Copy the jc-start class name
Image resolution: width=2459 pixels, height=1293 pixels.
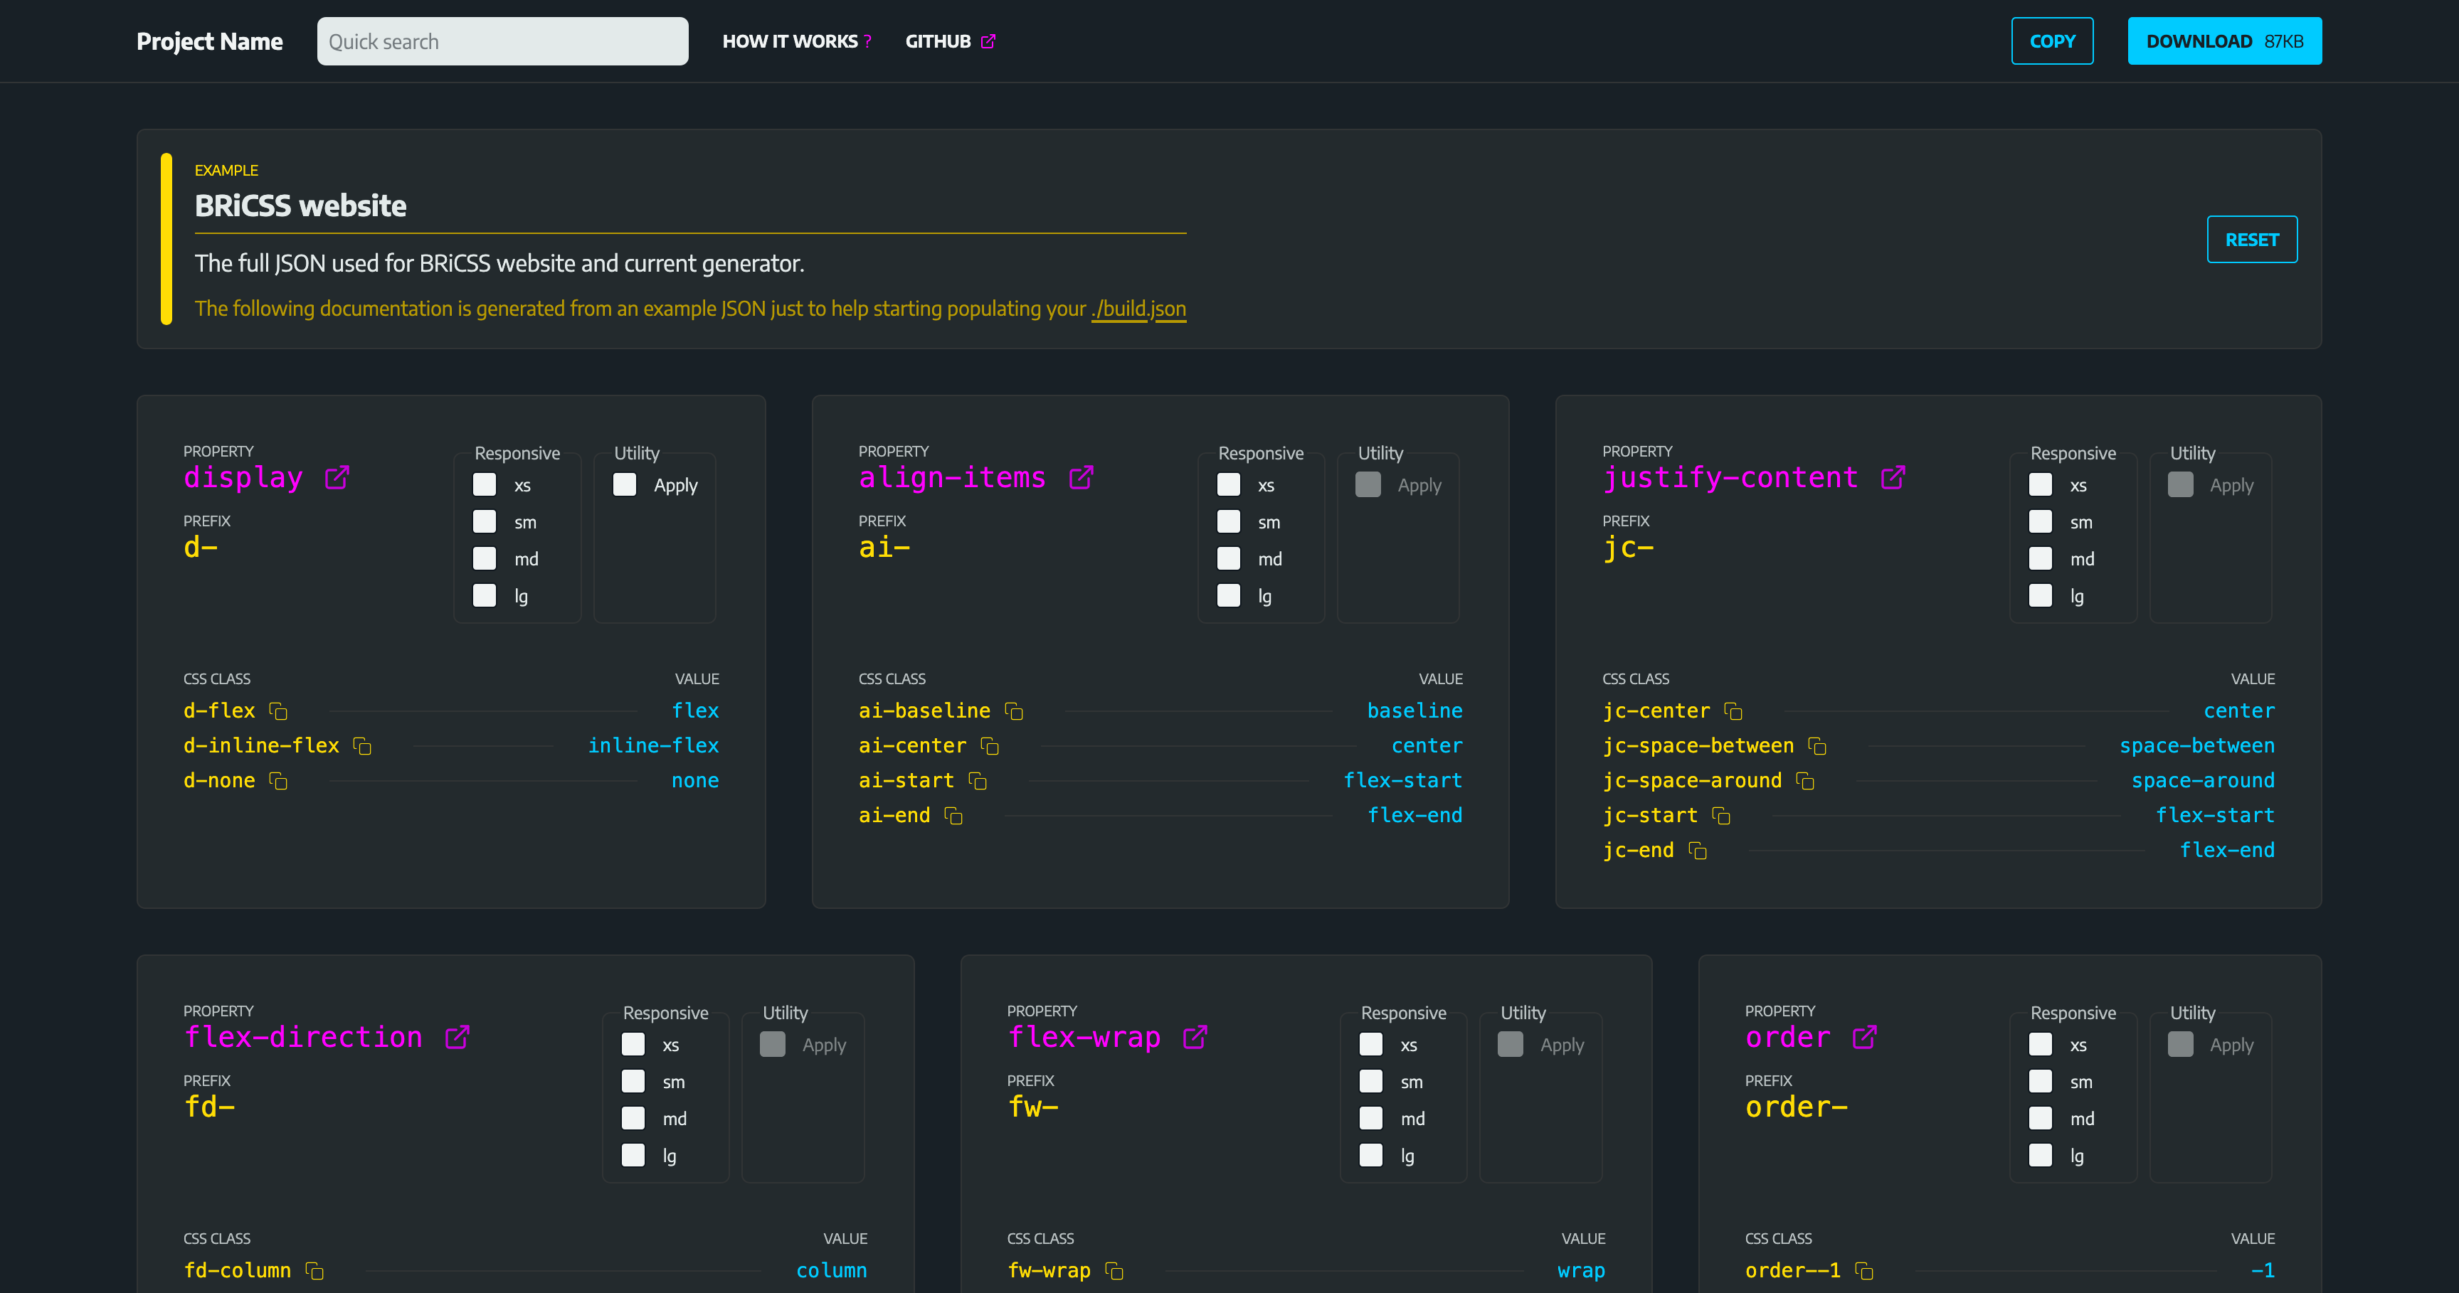point(1721,816)
